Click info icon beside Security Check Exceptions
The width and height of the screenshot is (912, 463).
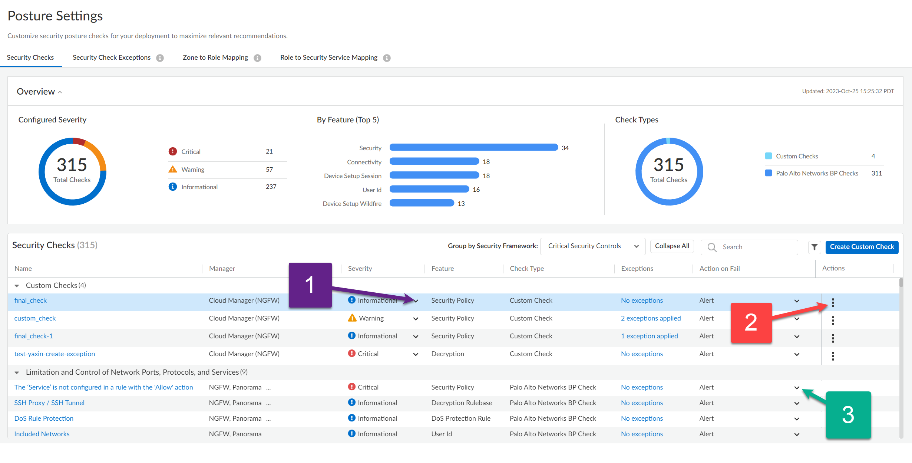pyautogui.click(x=160, y=58)
